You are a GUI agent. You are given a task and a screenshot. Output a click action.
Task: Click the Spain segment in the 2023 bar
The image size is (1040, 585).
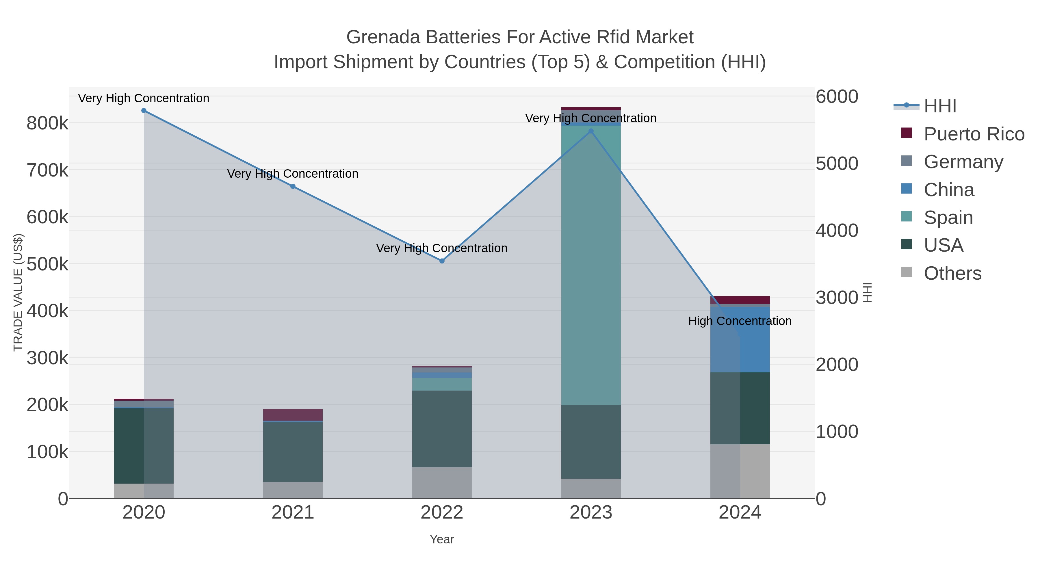pos(591,265)
